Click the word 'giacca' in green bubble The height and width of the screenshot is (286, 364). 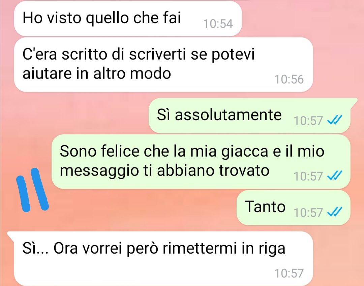tap(245, 152)
